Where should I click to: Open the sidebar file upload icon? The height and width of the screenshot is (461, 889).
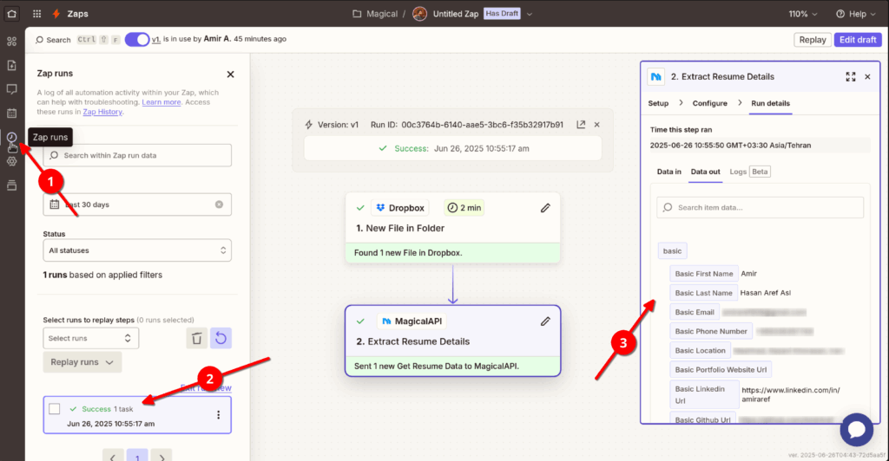11,66
